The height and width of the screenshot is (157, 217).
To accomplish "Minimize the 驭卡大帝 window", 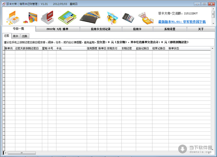I will coord(197,4).
